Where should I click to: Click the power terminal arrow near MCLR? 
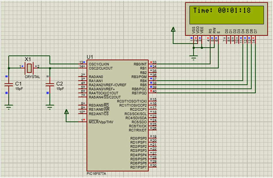[x=66, y=112]
